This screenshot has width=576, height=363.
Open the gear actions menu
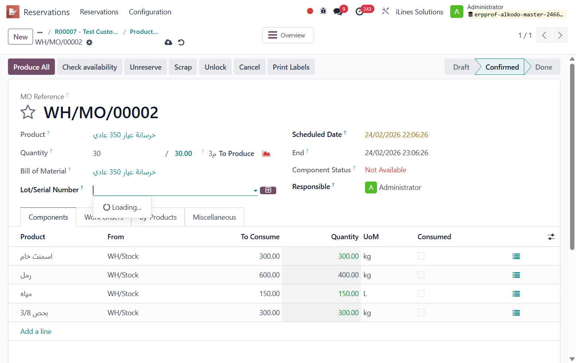pyautogui.click(x=89, y=42)
